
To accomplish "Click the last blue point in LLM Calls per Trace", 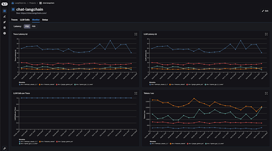I will tap(131, 98).
